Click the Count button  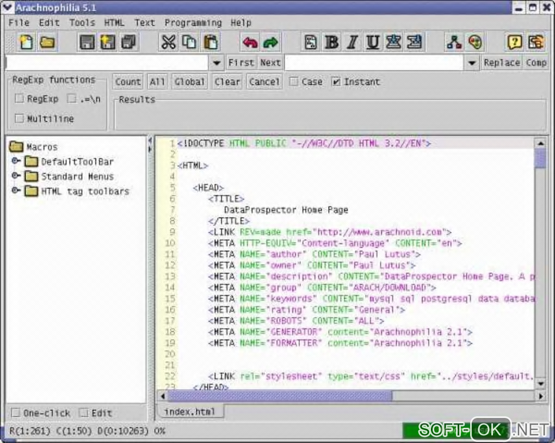coord(128,82)
